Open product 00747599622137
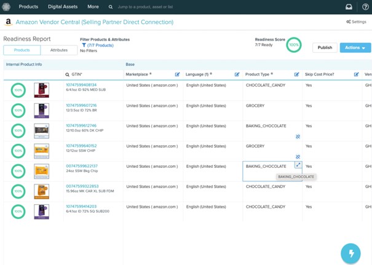 (x=82, y=166)
